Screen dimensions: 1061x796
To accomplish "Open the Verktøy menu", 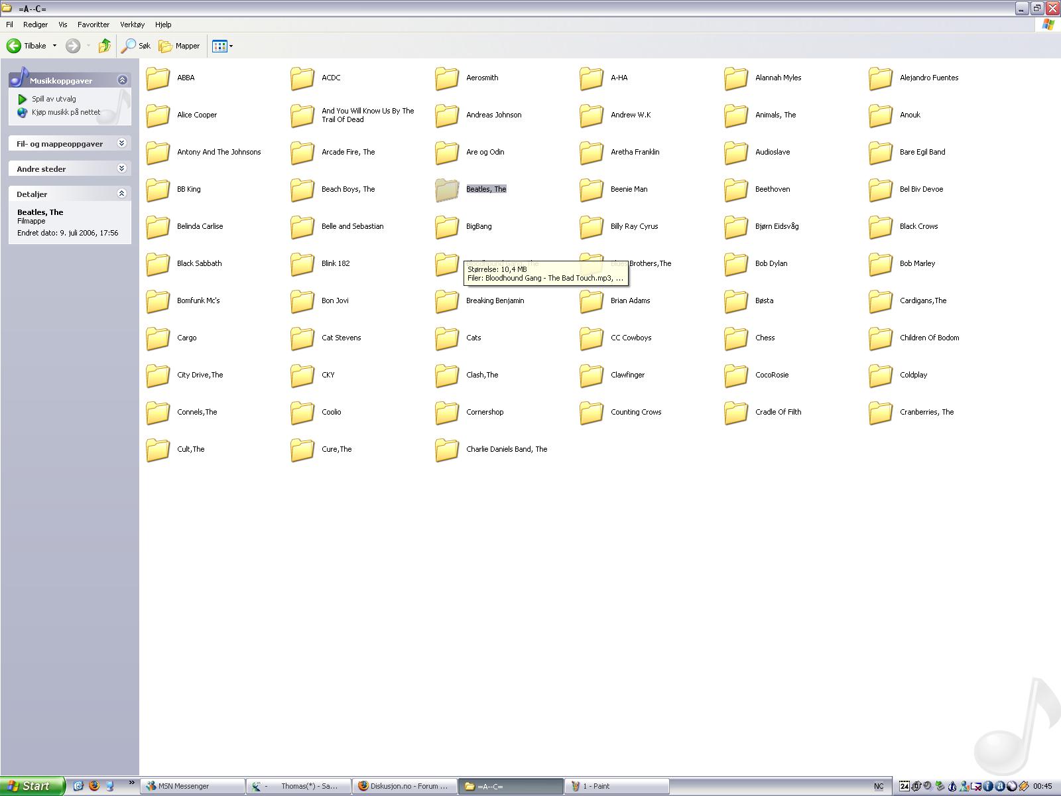I will 132,25.
